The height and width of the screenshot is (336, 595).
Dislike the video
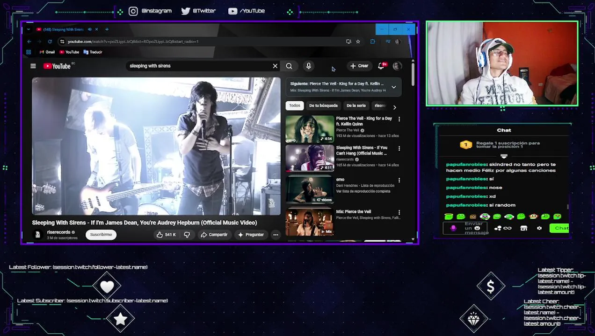[187, 235]
